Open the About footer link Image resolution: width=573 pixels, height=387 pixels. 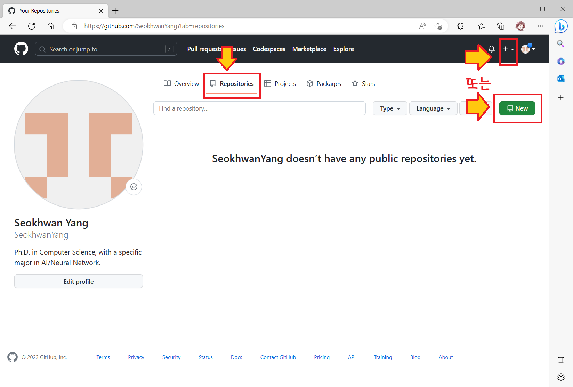(446, 357)
